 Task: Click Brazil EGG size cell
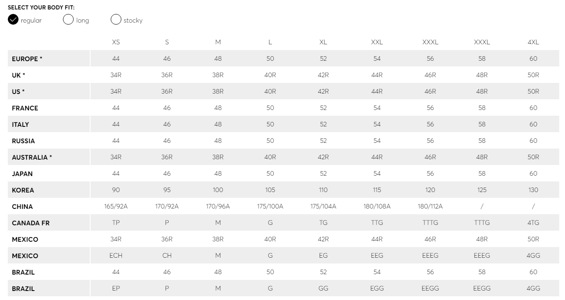point(377,289)
